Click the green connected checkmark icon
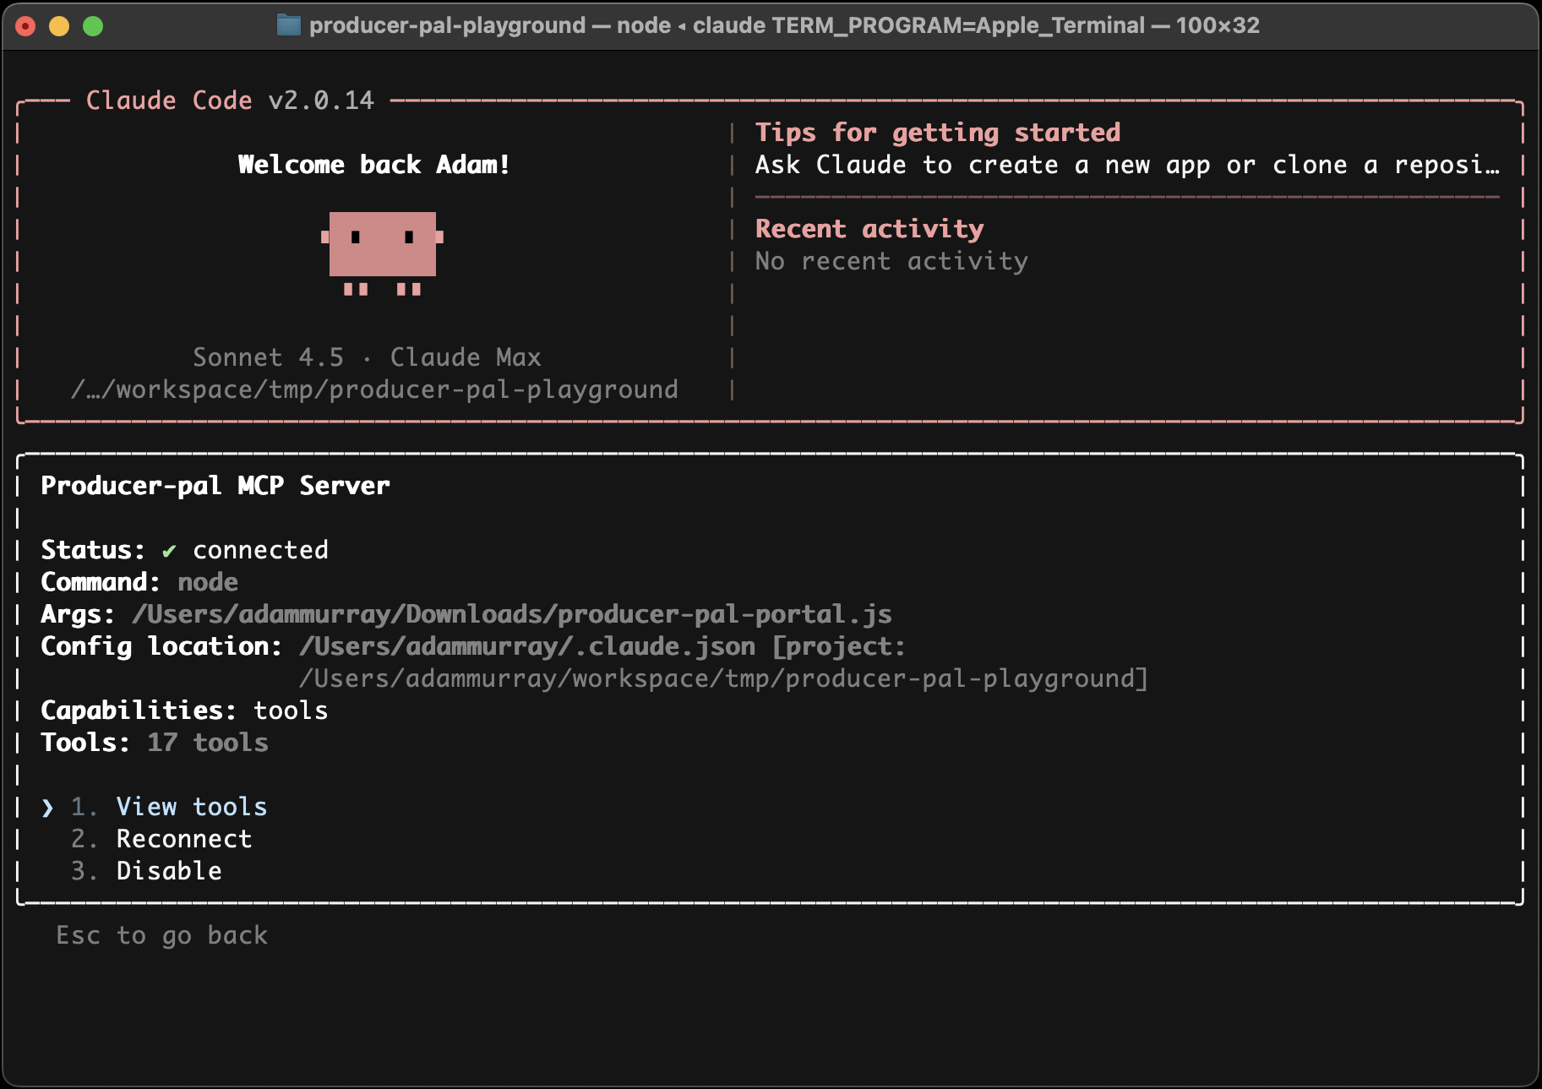 pos(168,550)
